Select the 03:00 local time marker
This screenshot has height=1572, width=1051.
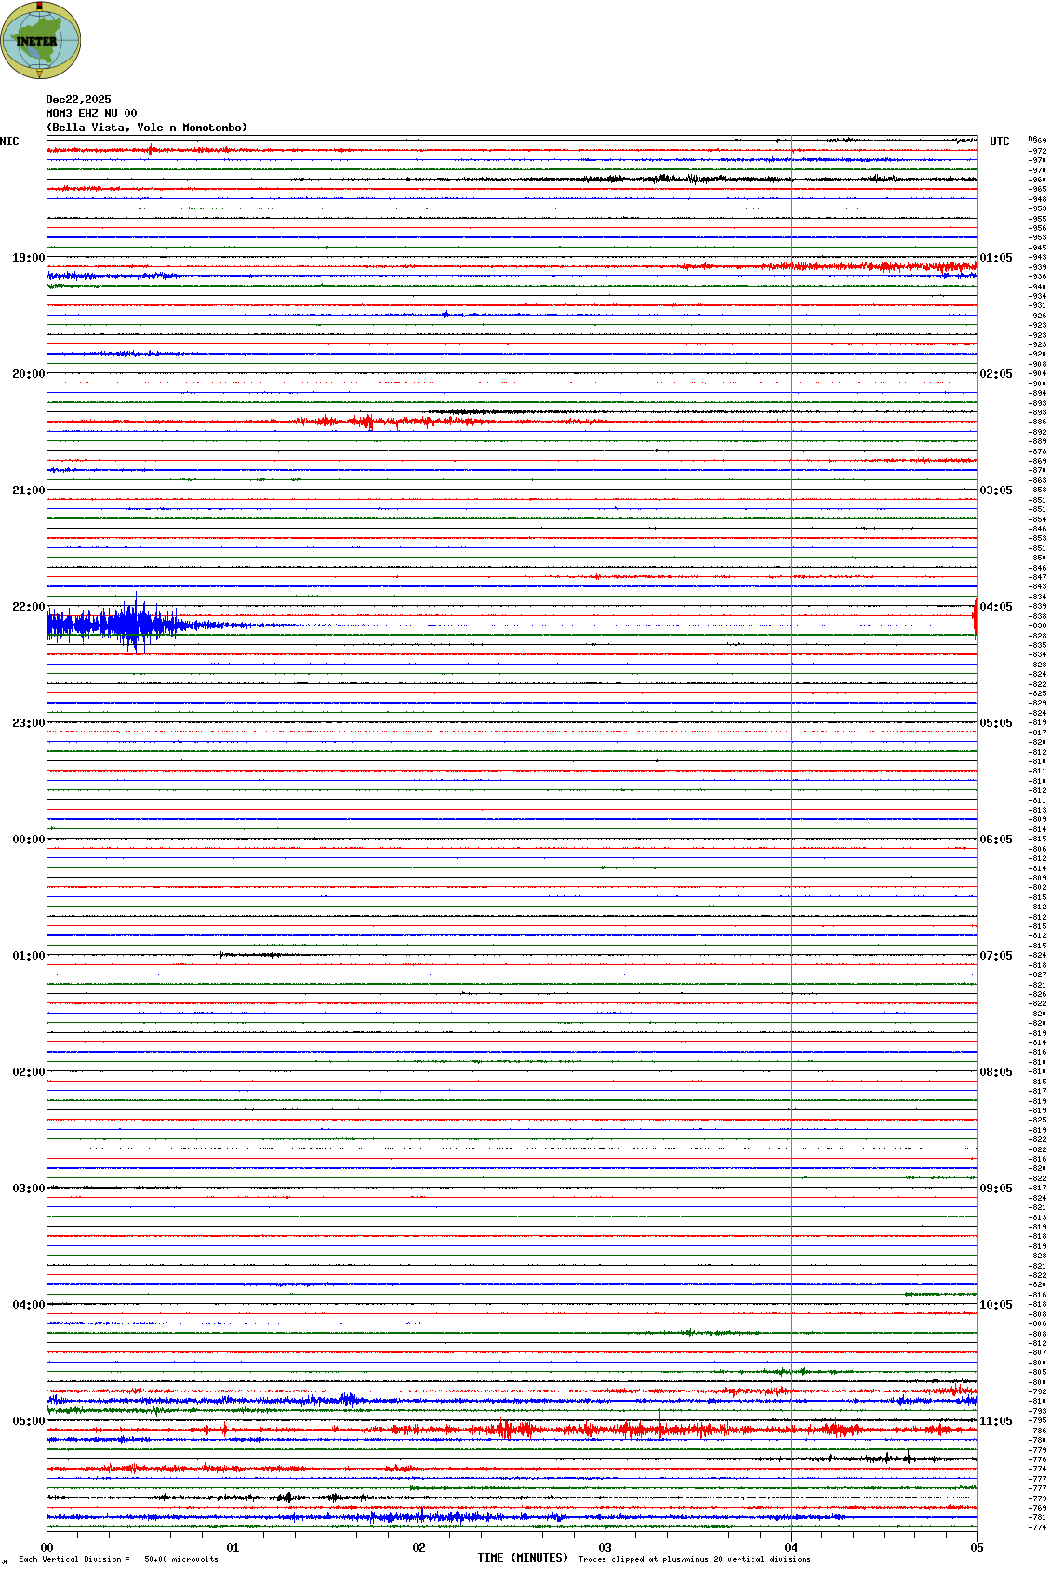(28, 1189)
